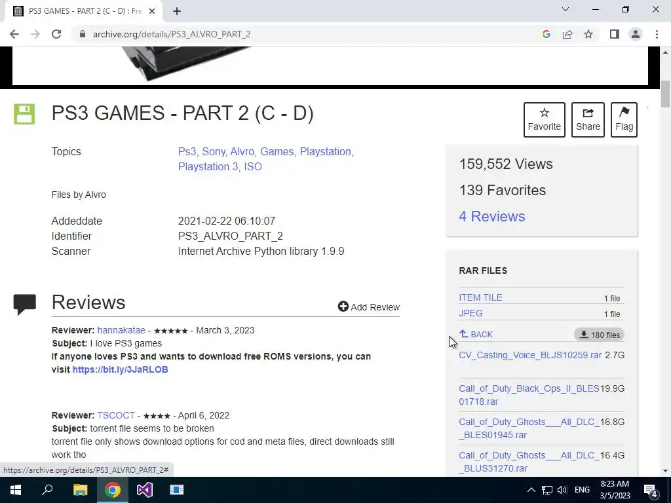Open reviewer hannakatae profile
671x503 pixels.
click(x=121, y=330)
